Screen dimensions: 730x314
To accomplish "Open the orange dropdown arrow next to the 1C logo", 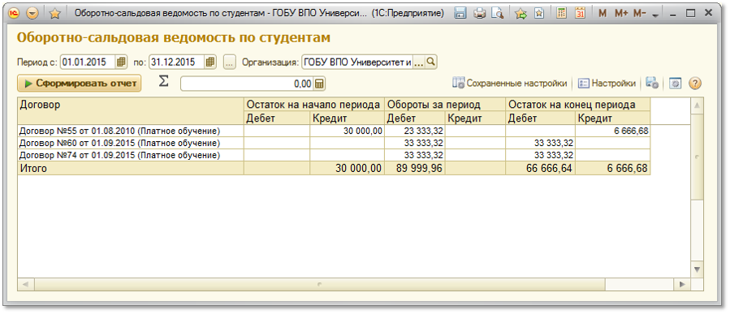I will tap(32, 14).
